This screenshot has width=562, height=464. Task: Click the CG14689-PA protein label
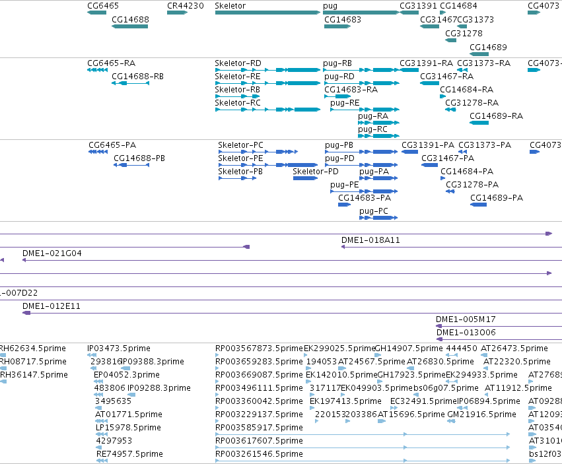coord(497,198)
